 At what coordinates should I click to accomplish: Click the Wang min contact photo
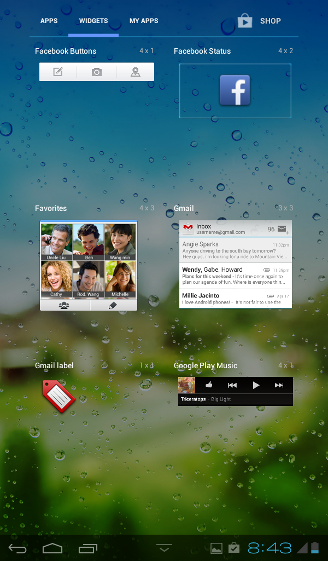[x=120, y=242]
